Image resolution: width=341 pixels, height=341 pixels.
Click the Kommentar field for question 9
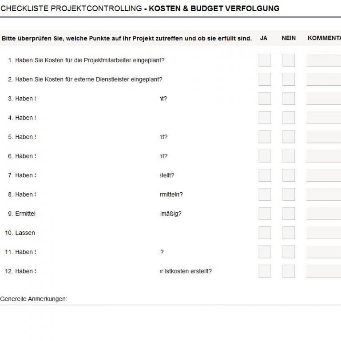(x=324, y=214)
